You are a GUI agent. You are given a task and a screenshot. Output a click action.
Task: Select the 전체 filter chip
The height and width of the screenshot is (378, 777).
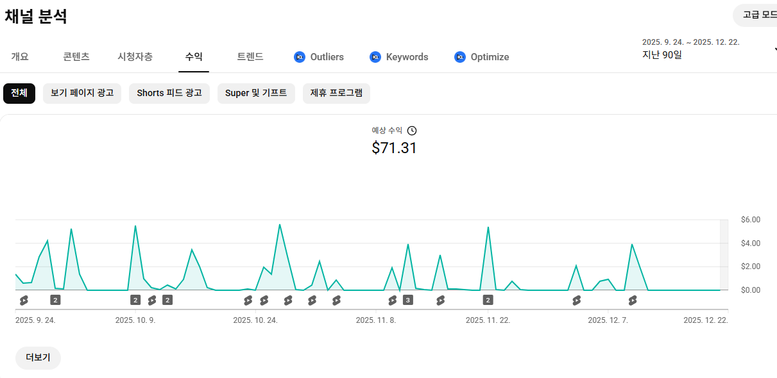tap(19, 93)
